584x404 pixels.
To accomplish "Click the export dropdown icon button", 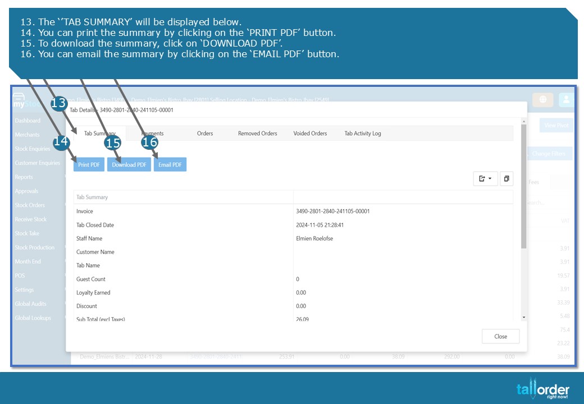I will [x=485, y=178].
